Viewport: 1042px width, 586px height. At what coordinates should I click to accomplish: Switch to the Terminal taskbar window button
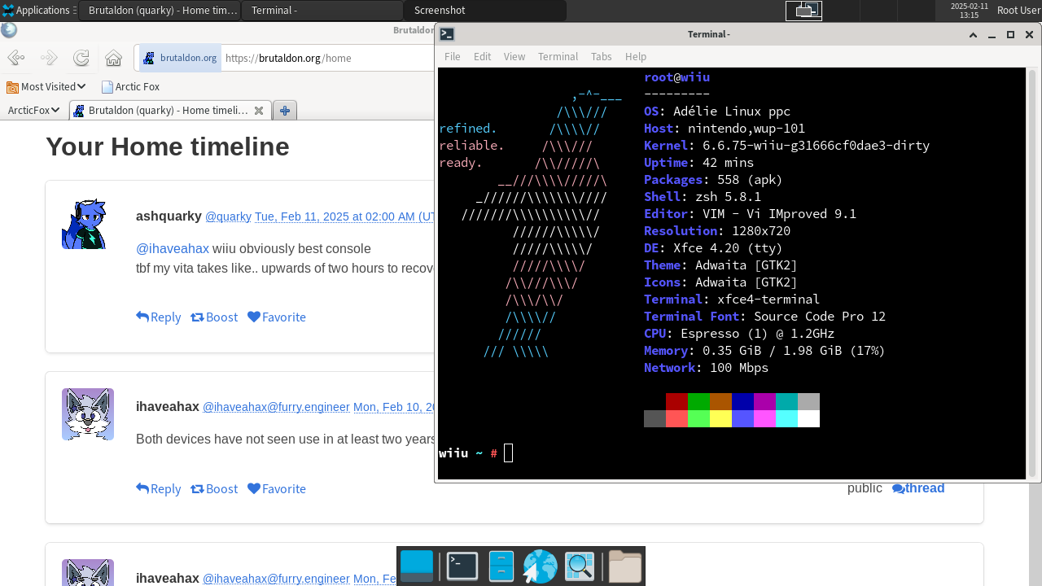click(322, 11)
